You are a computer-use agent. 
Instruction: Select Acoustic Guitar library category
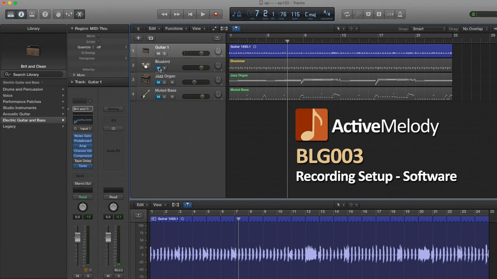[33, 114]
